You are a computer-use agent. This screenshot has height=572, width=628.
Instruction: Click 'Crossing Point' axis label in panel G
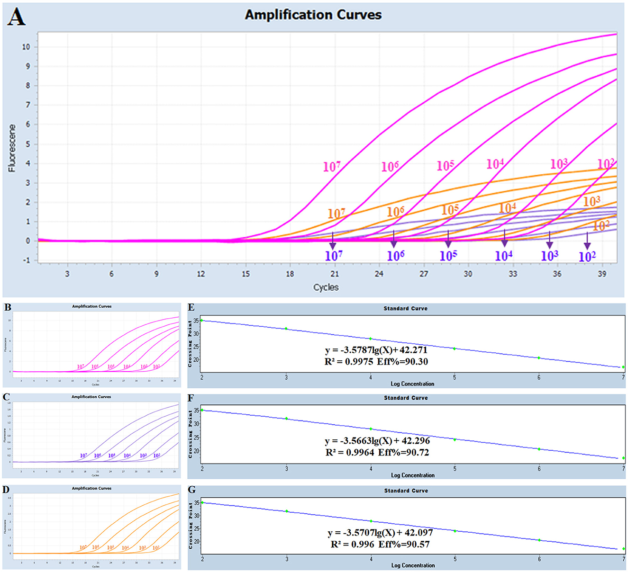point(191,526)
